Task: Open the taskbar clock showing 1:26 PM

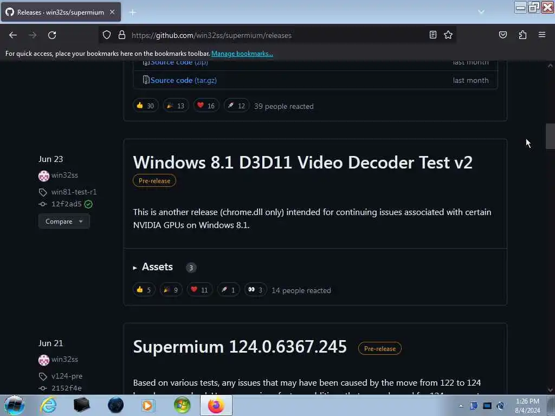Action: (x=527, y=406)
